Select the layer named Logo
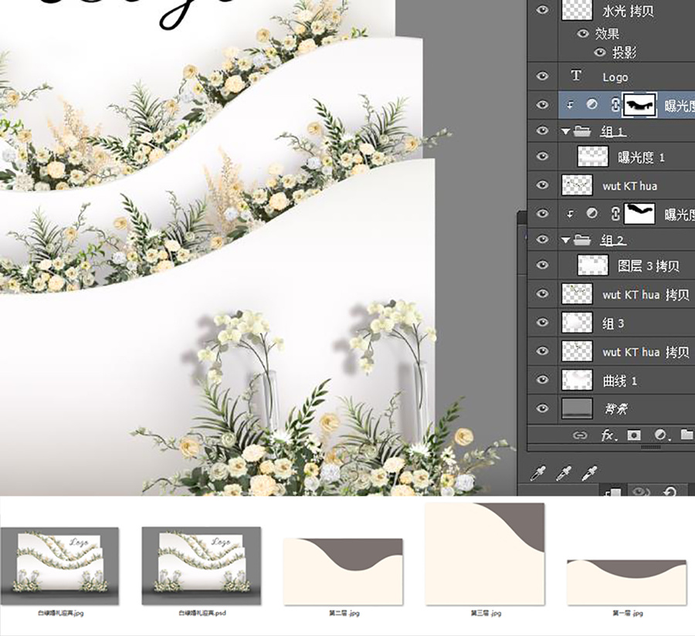The width and height of the screenshot is (695, 636). point(615,77)
